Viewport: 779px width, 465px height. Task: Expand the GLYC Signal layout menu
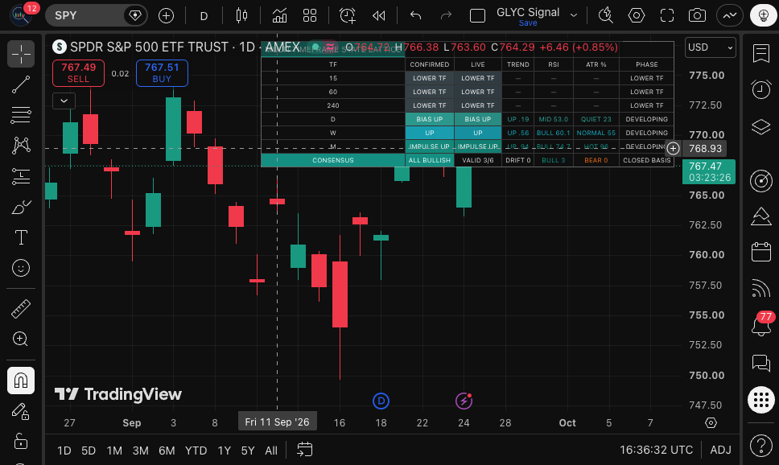pyautogui.click(x=574, y=15)
